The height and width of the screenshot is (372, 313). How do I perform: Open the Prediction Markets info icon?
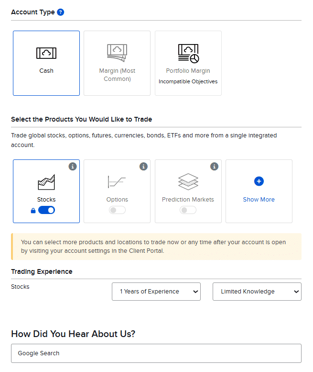214,167
